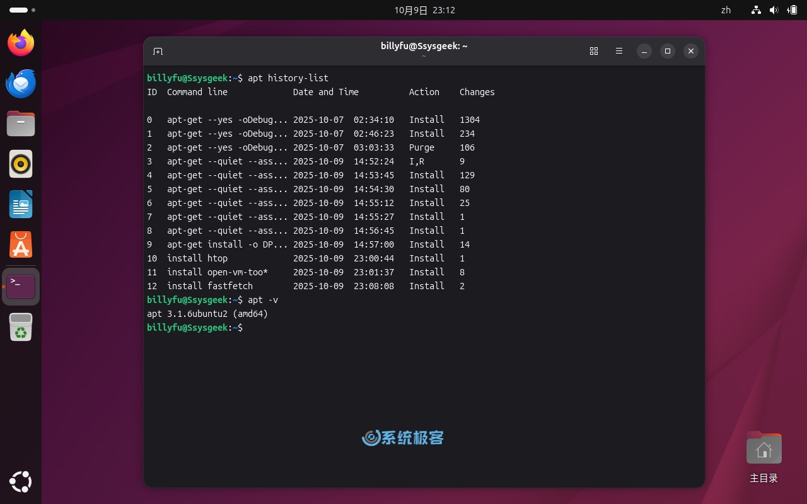Open the Files manager in dock
Viewport: 807px width, 504px height.
[x=21, y=123]
